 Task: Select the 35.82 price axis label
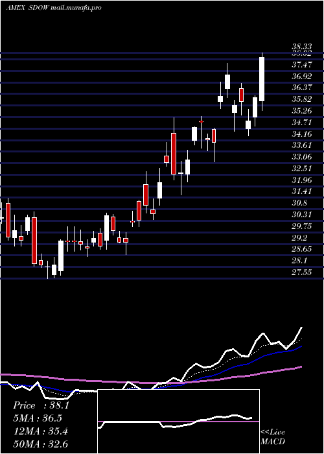302,99
